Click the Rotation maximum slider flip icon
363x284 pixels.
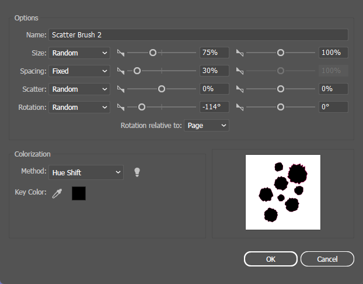click(240, 108)
